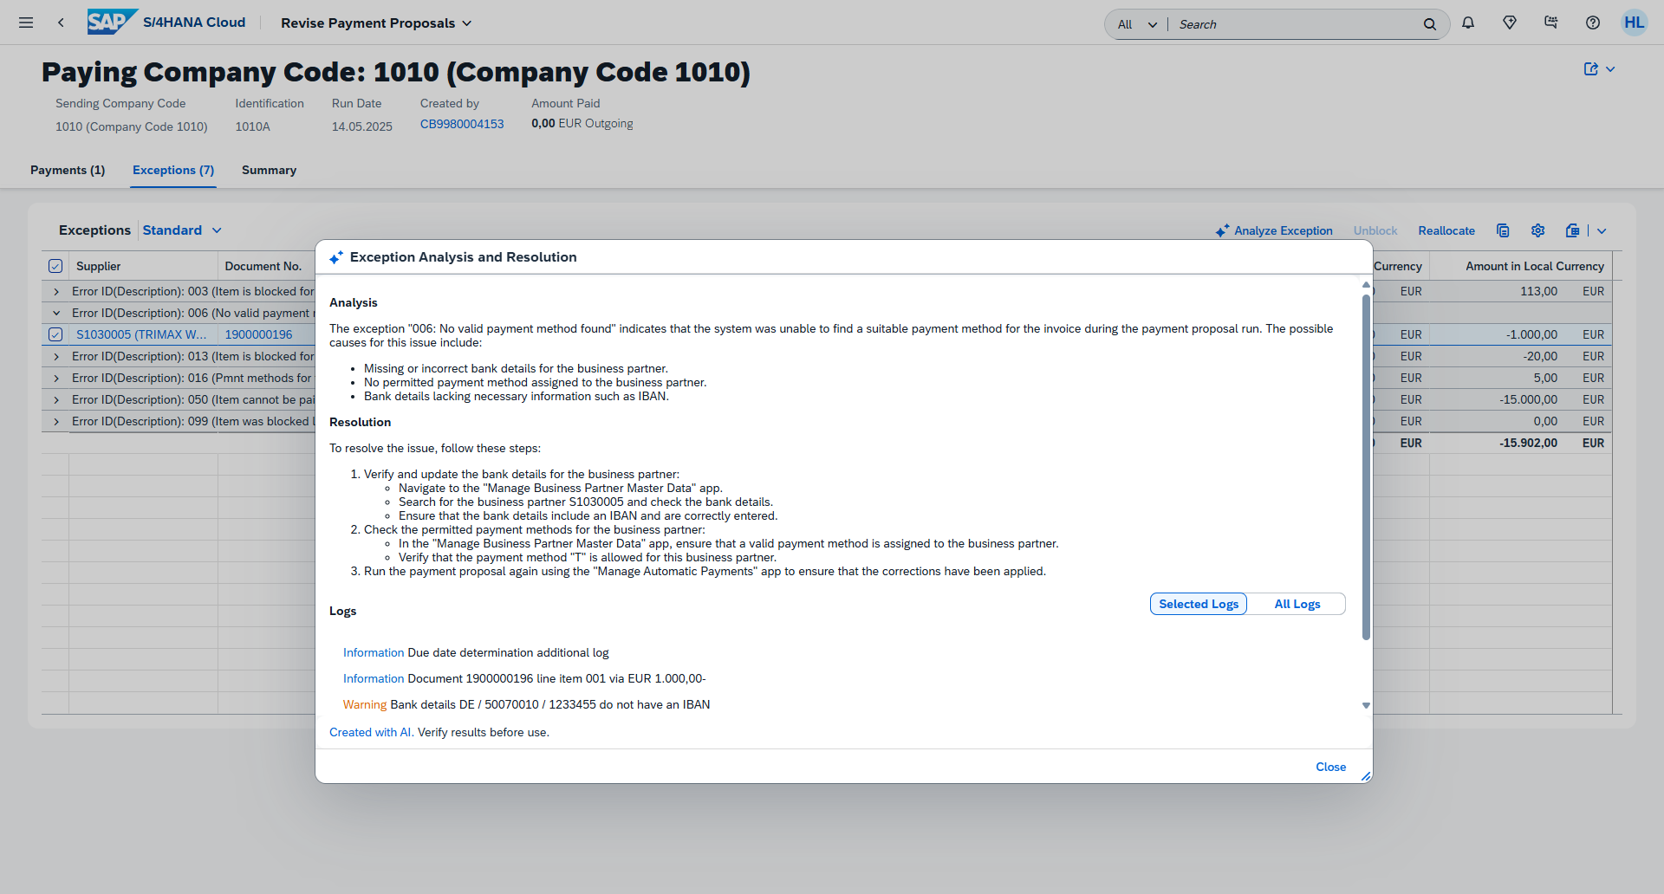The width and height of the screenshot is (1664, 894).
Task: Click the dialog vertical scrollbar
Action: pos(1366,468)
